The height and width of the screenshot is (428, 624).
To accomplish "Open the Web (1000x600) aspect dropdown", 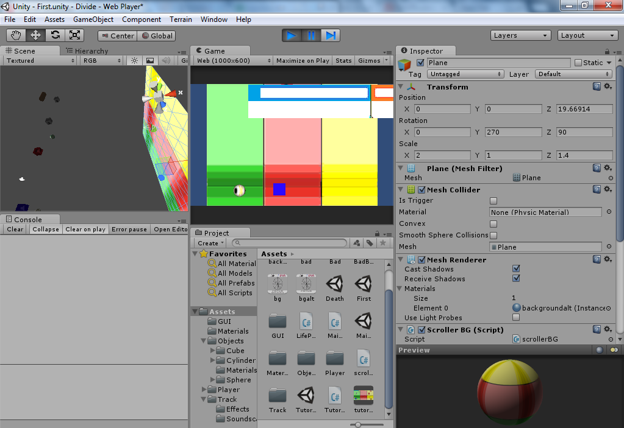I will [x=233, y=61].
